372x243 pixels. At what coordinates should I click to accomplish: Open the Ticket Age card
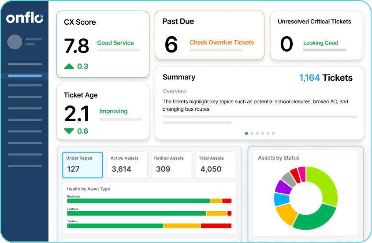click(103, 112)
